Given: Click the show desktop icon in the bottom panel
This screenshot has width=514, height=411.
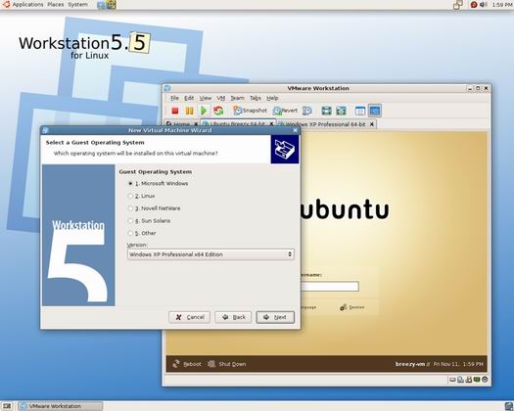Looking at the screenshot, I should click(7, 406).
